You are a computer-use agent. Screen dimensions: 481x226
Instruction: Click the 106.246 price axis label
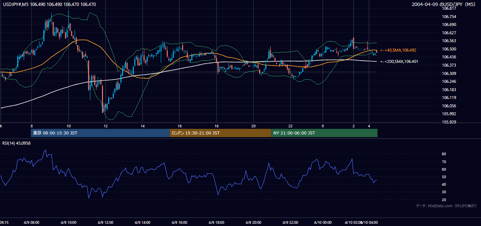(x=449, y=81)
